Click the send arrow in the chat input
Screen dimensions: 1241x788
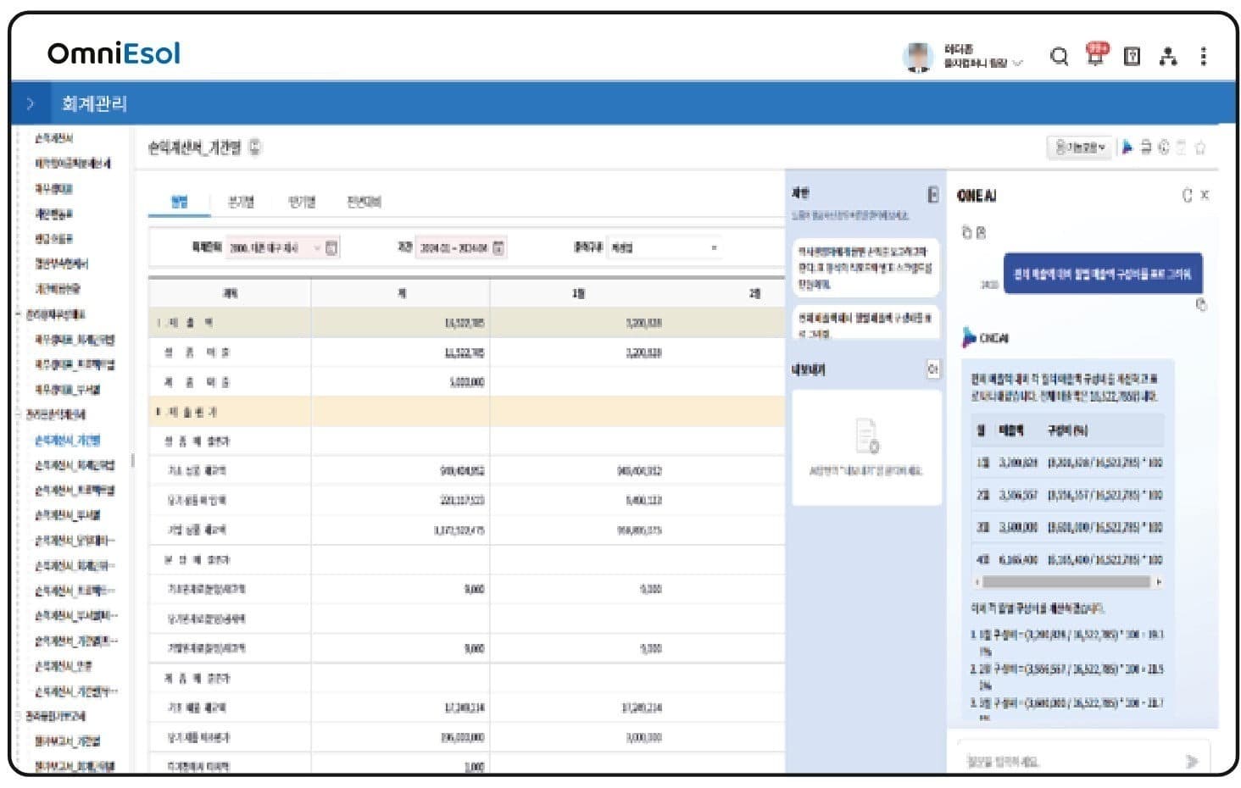1191,761
